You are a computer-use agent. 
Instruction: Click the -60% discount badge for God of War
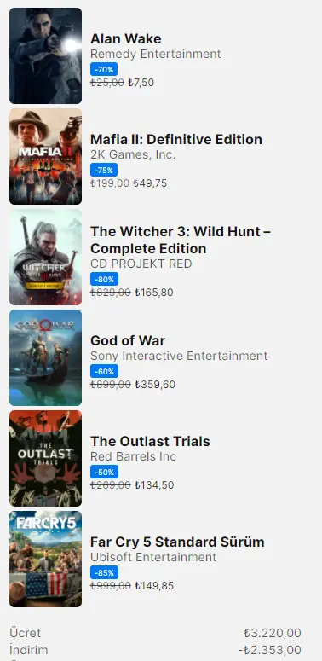click(105, 371)
